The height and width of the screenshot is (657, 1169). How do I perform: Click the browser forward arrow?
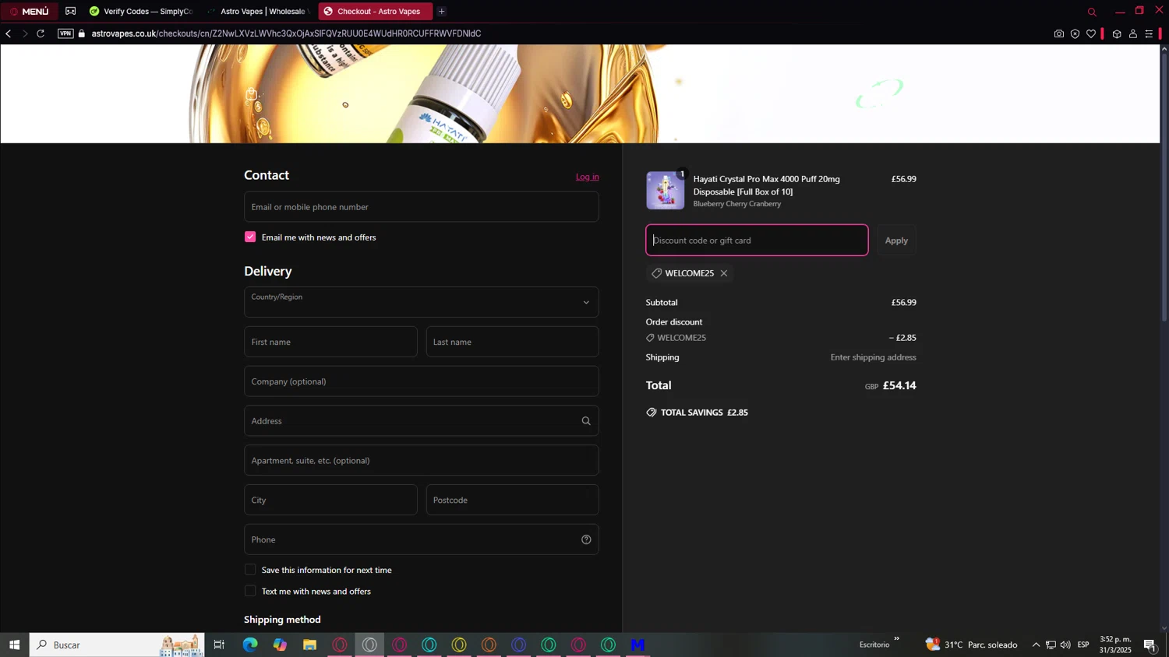(25, 33)
